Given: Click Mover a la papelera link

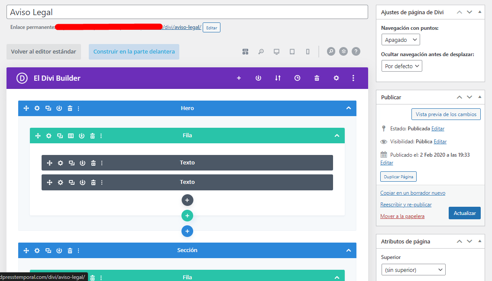Looking at the screenshot, I should (x=402, y=216).
